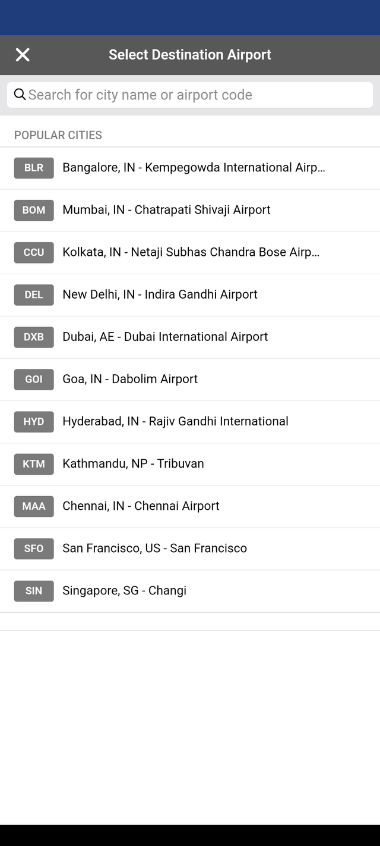Viewport: 380px width, 846px height.
Task: Select Singapore Changi airport
Action: (190, 590)
